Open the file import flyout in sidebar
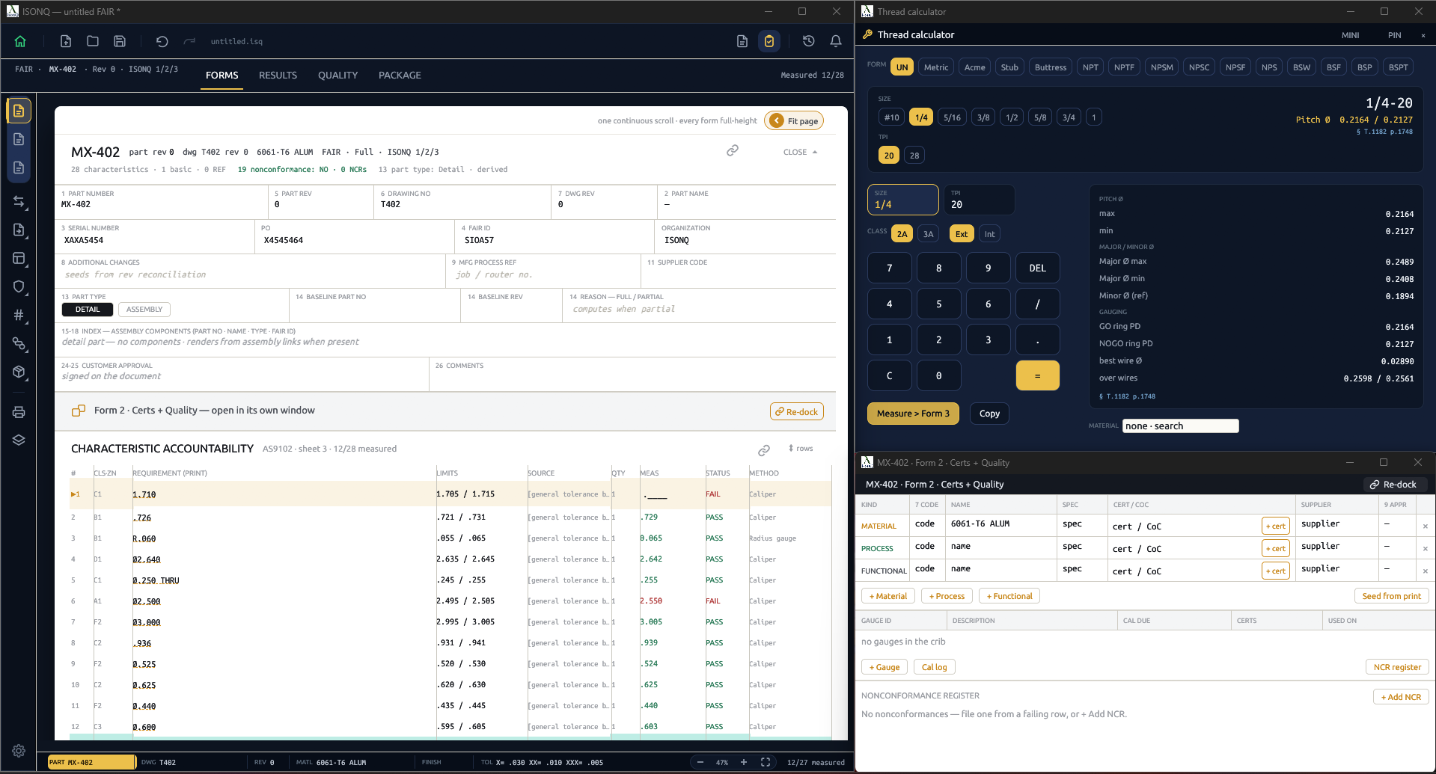The image size is (1436, 774). (x=19, y=230)
